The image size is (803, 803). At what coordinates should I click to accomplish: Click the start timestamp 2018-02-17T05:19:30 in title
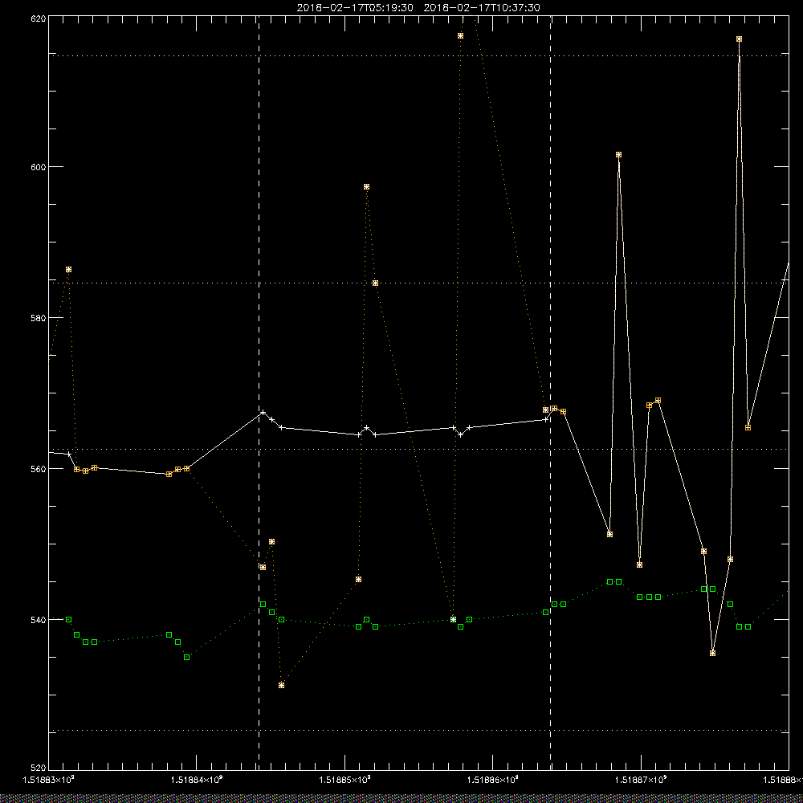(355, 8)
